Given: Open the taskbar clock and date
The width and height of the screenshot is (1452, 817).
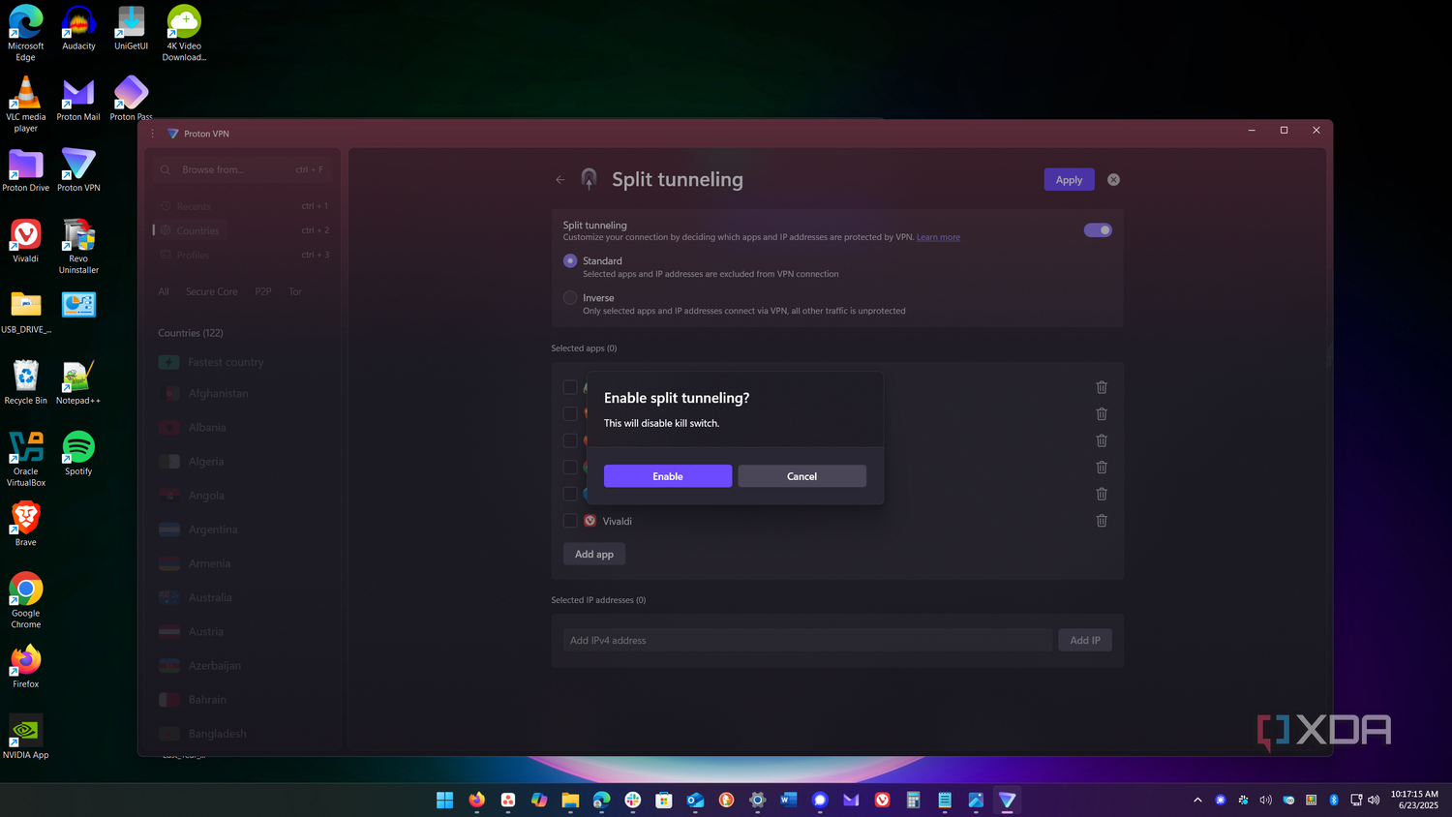Looking at the screenshot, I should pyautogui.click(x=1414, y=800).
